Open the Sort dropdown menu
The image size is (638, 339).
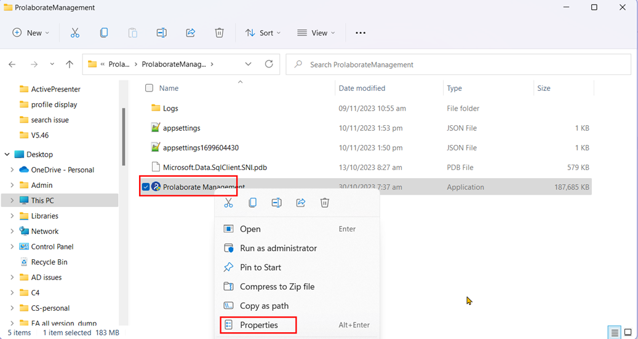(263, 33)
